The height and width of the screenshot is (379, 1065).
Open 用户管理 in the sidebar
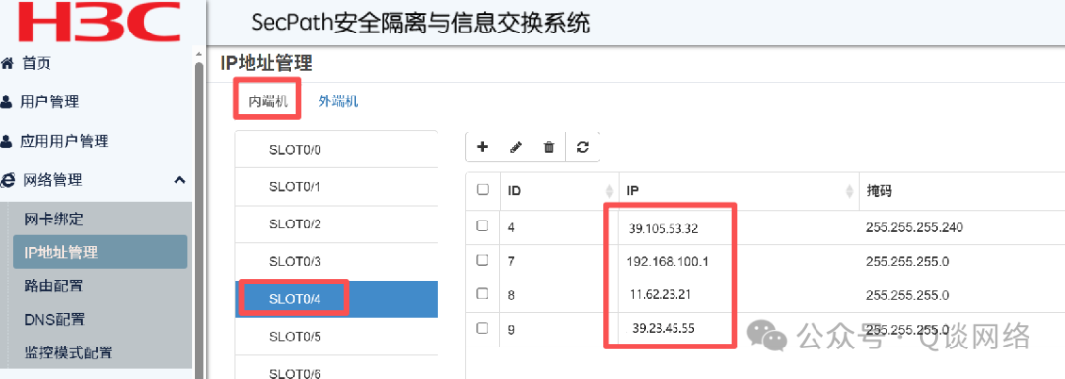click(x=49, y=102)
